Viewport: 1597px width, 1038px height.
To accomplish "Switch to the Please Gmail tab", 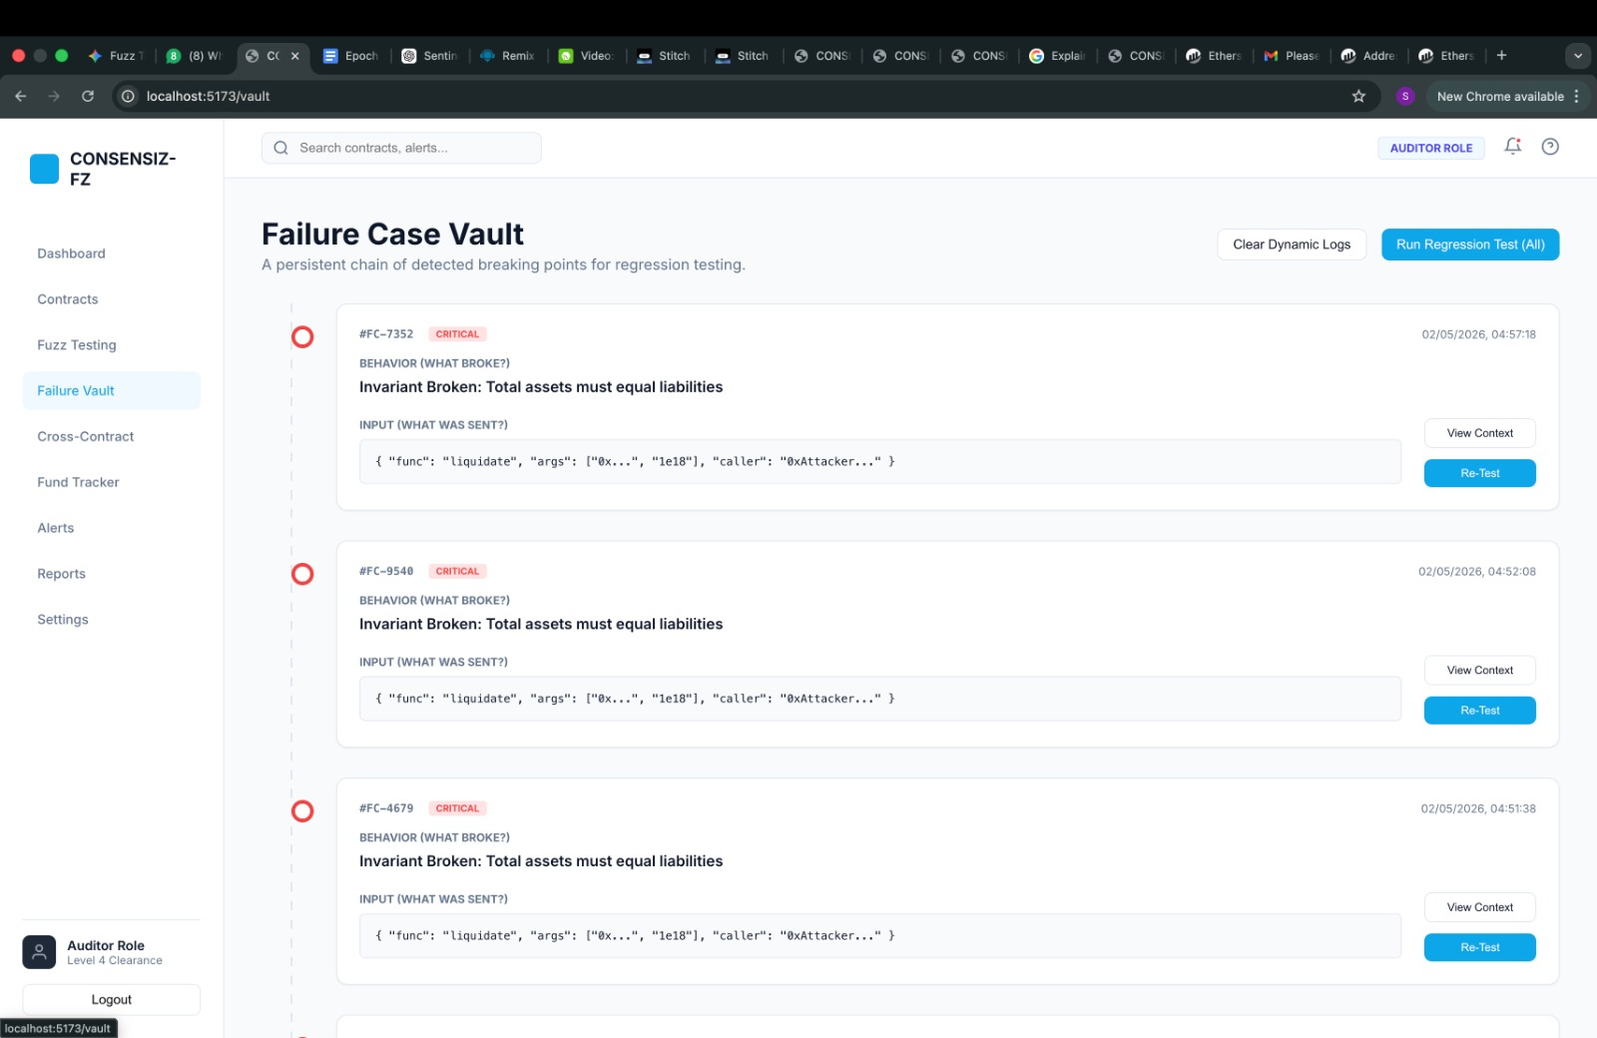I will [1292, 56].
